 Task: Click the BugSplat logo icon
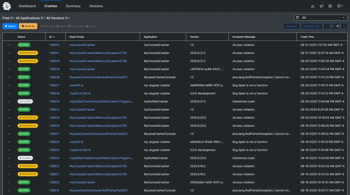[x=6, y=6]
